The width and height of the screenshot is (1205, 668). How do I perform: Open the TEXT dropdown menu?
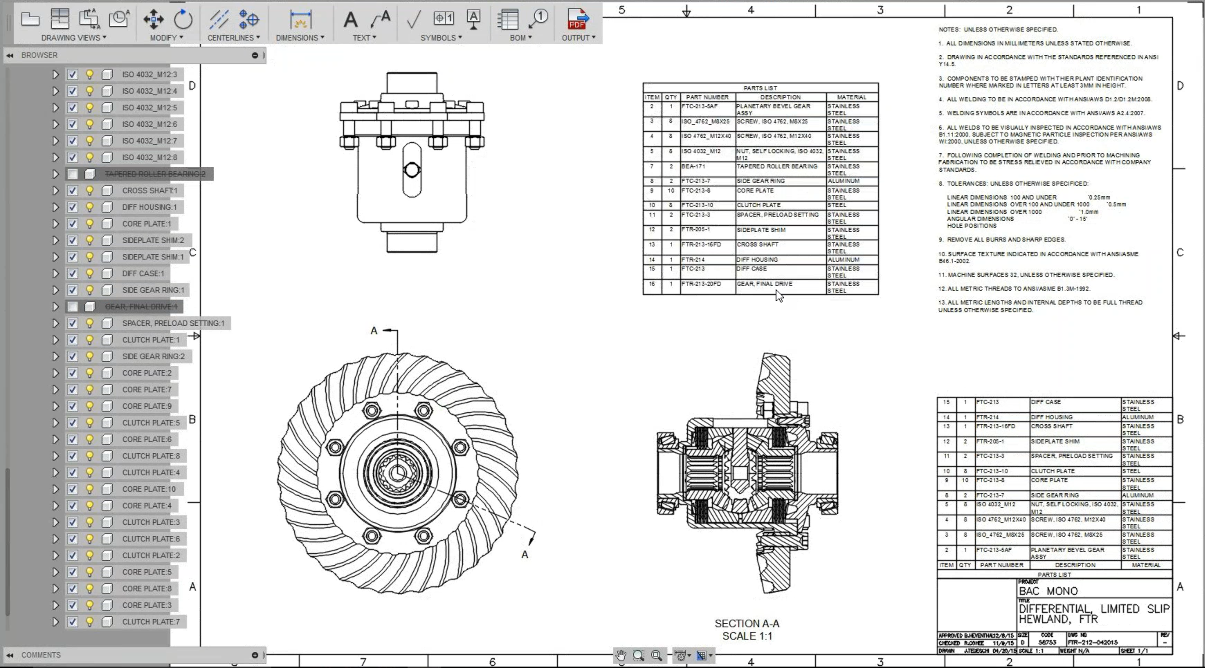[364, 37]
